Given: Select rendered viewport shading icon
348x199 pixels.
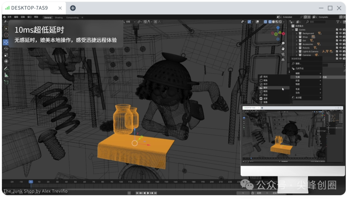Looking at the screenshot, I should click(280, 22).
